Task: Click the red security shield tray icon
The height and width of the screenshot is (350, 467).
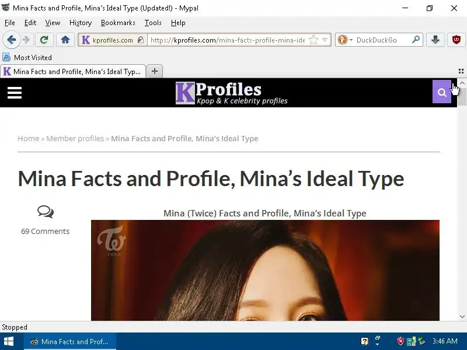Action: tap(400, 341)
